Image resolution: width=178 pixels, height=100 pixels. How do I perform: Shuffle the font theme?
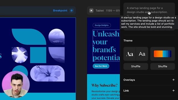pos(136,66)
